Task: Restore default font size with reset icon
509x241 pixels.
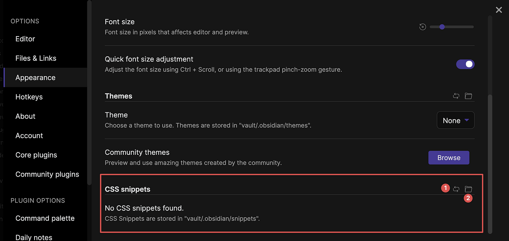Action: tap(422, 27)
